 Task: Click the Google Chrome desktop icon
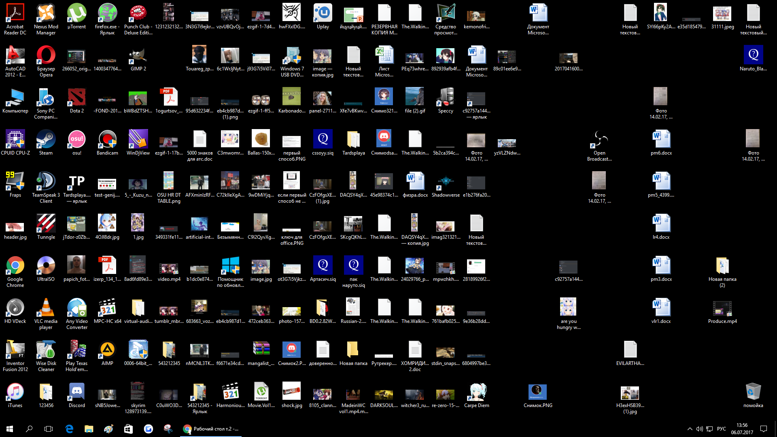[x=15, y=266]
